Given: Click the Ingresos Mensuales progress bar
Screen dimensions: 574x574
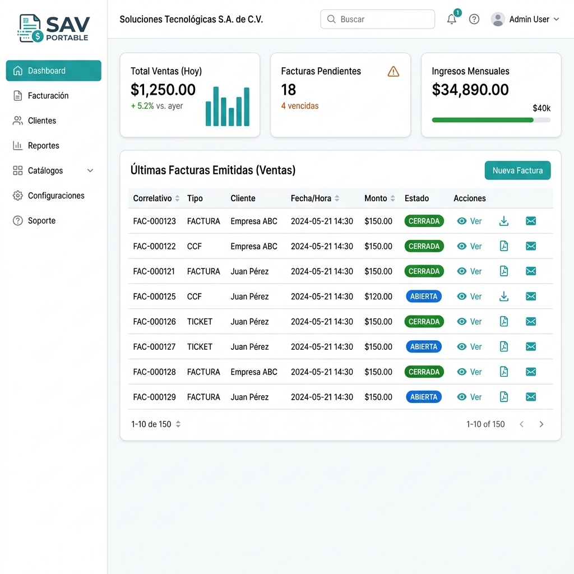Looking at the screenshot, I should pos(491,120).
